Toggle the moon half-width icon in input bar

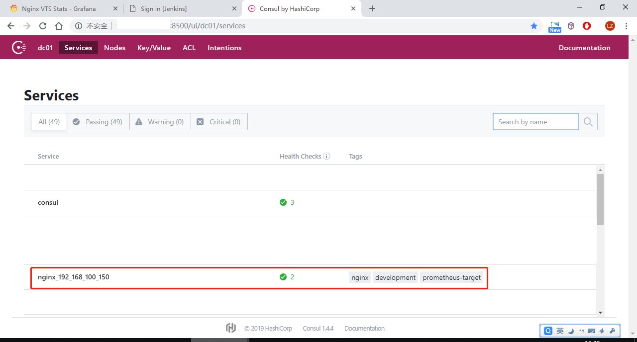[571, 331]
